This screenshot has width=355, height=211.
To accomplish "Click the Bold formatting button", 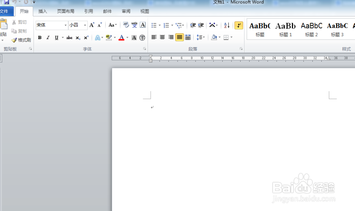I will [x=40, y=38].
